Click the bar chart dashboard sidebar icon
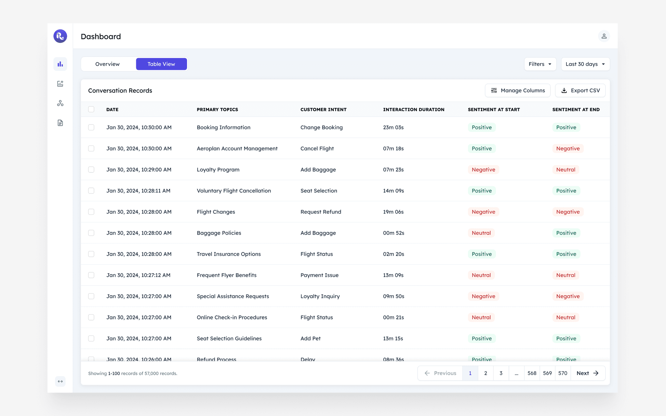666x416 pixels. [60, 64]
